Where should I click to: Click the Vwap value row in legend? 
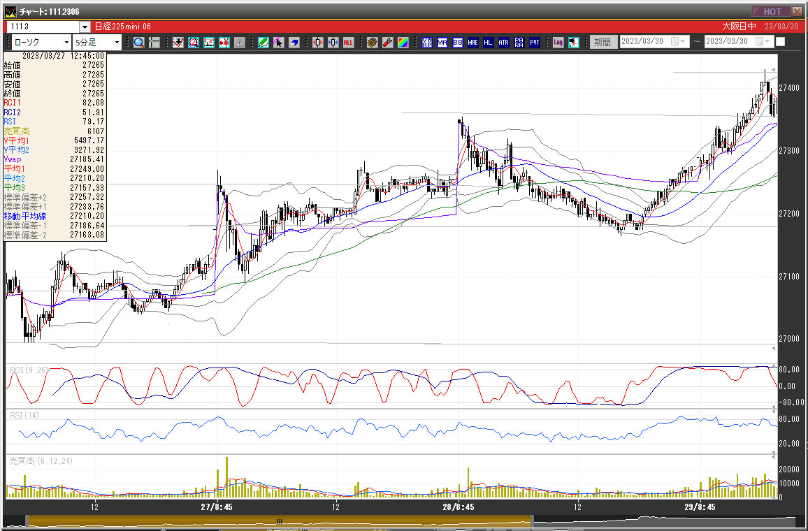[54, 159]
